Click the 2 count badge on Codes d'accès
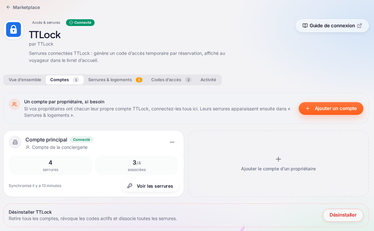The image size is (374, 231). [188, 80]
